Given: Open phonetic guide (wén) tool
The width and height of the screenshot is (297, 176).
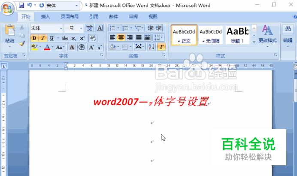Looking at the screenshot, I should pyautogui.click(x=89, y=28).
